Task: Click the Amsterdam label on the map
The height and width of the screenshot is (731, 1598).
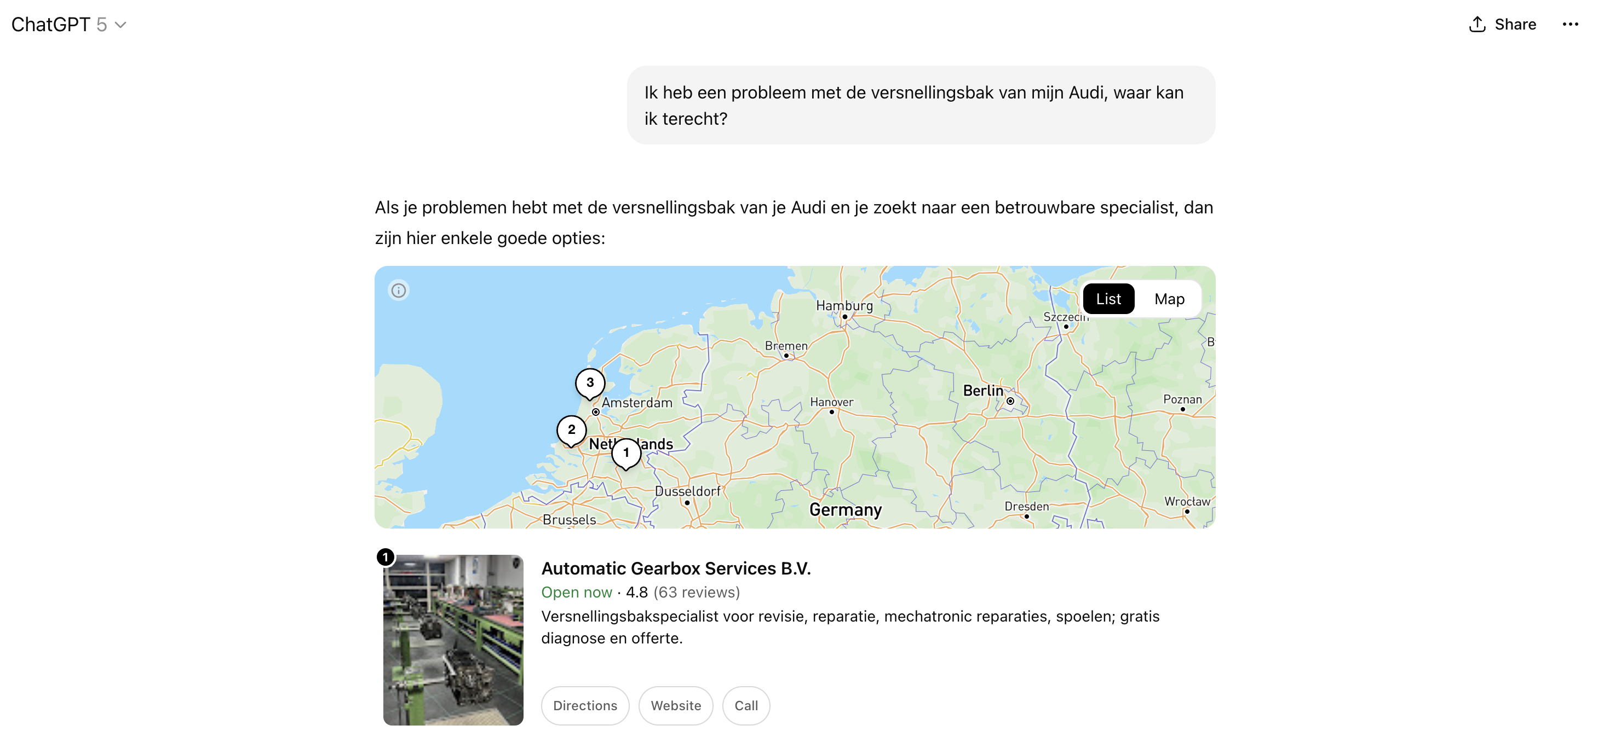Action: pyautogui.click(x=636, y=402)
